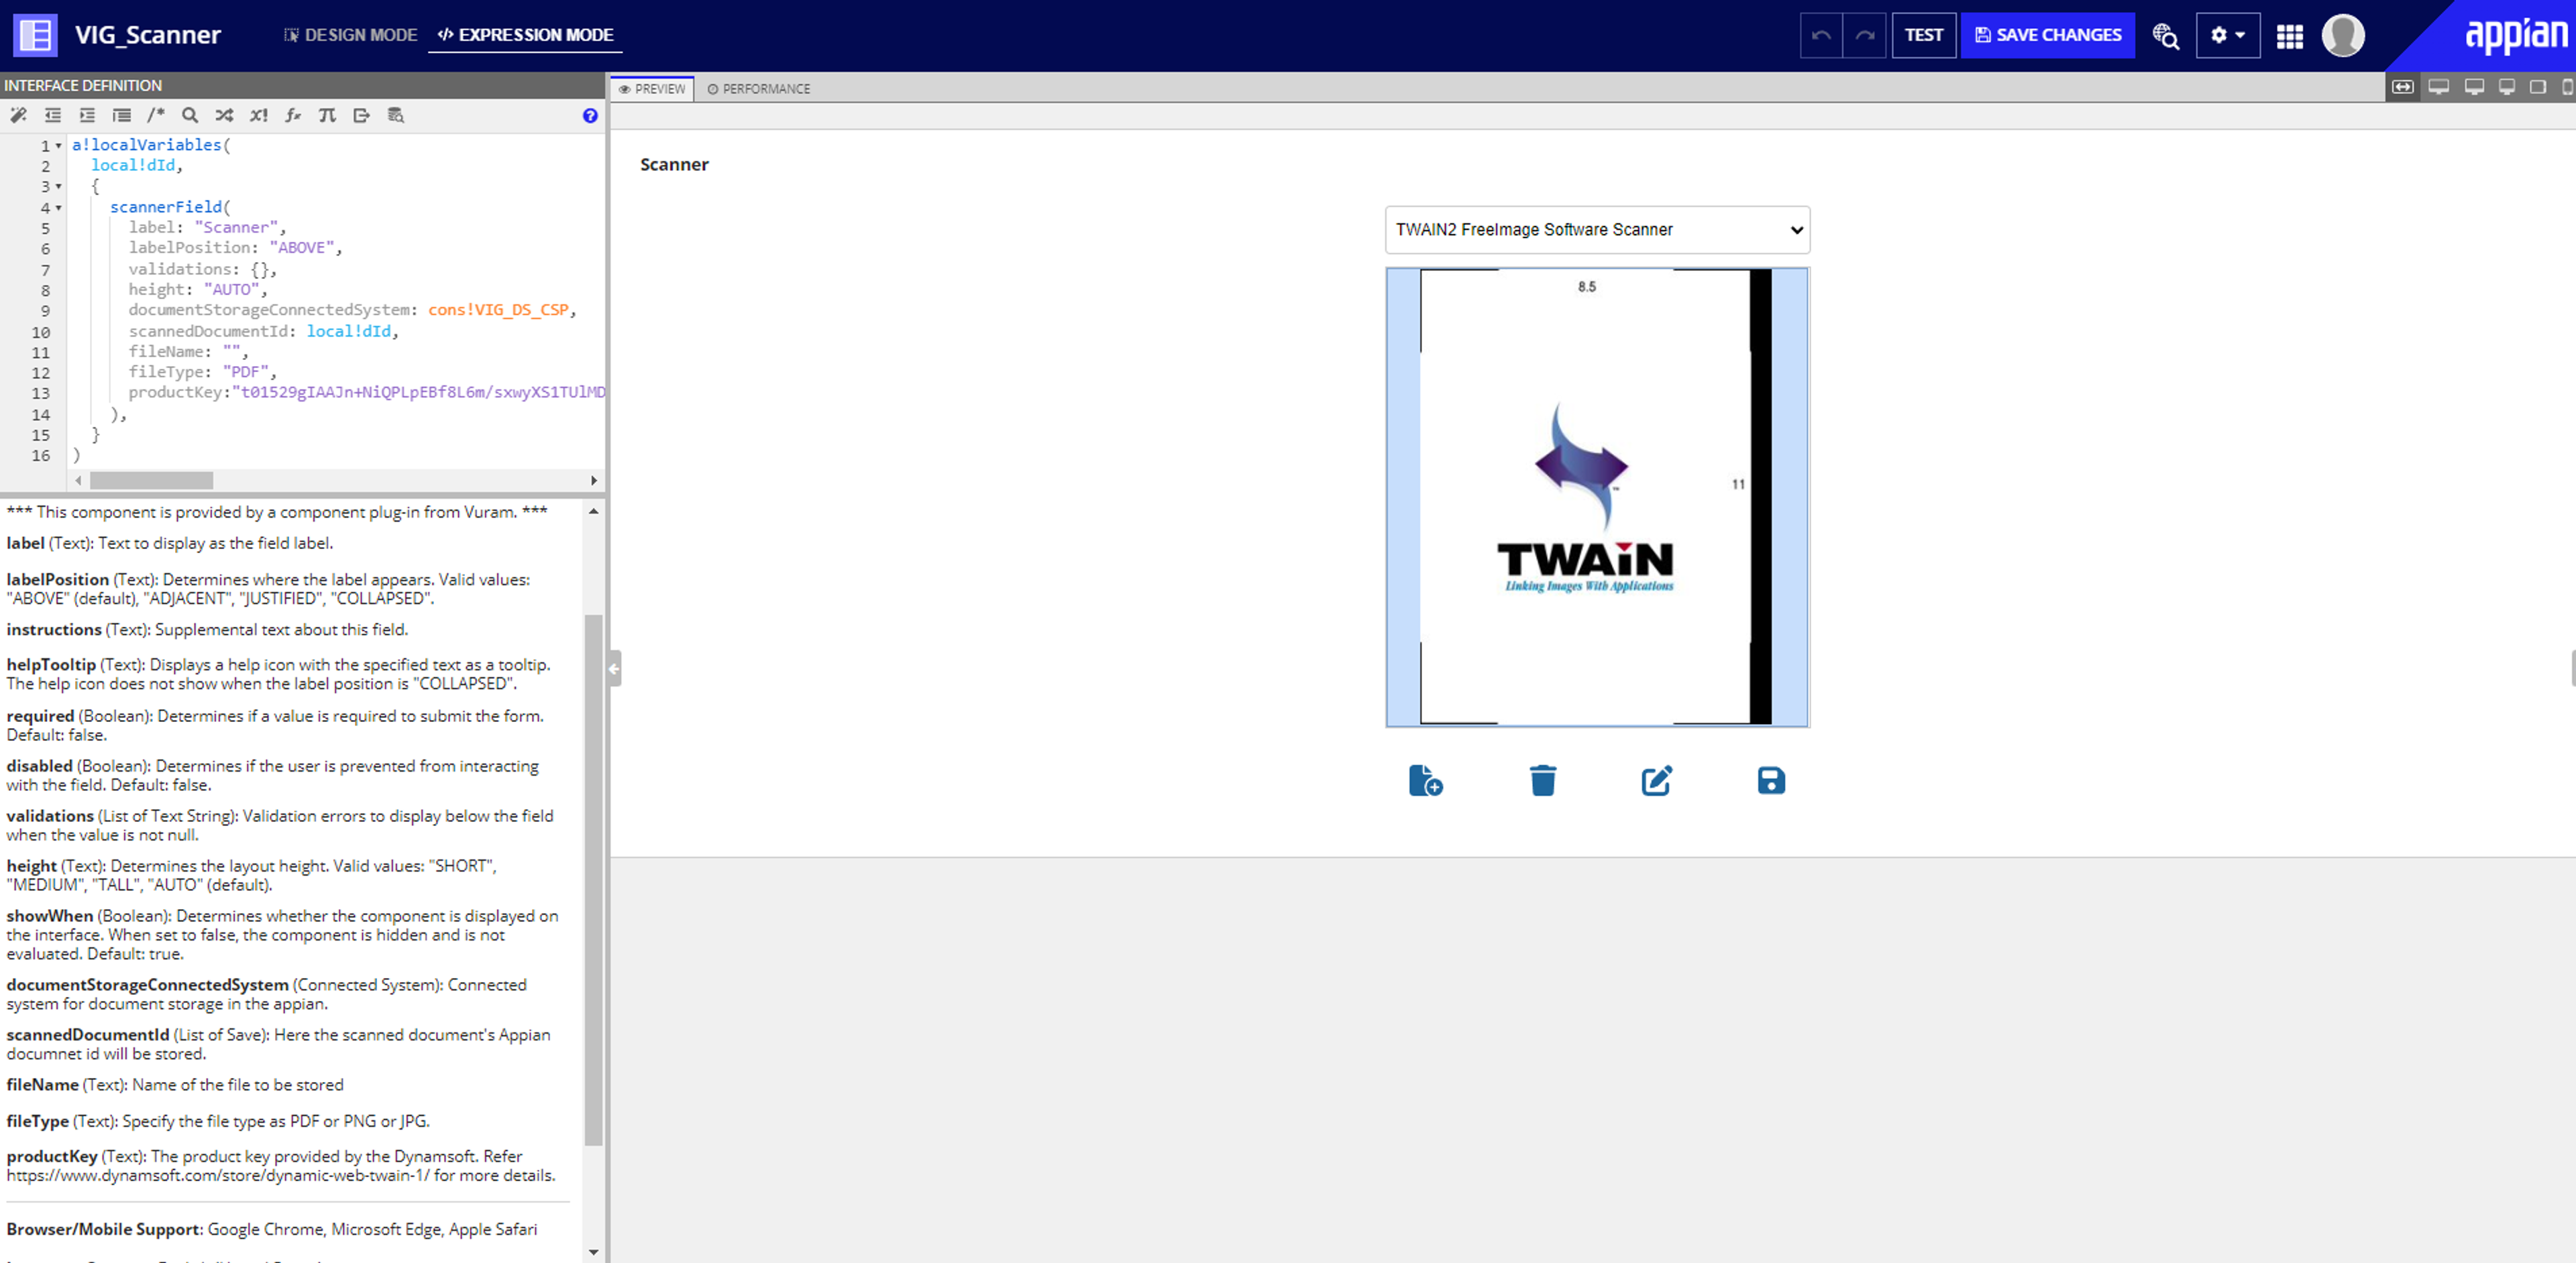This screenshot has height=1263, width=2576.
Task: Click the indent code icon
Action: (87, 116)
